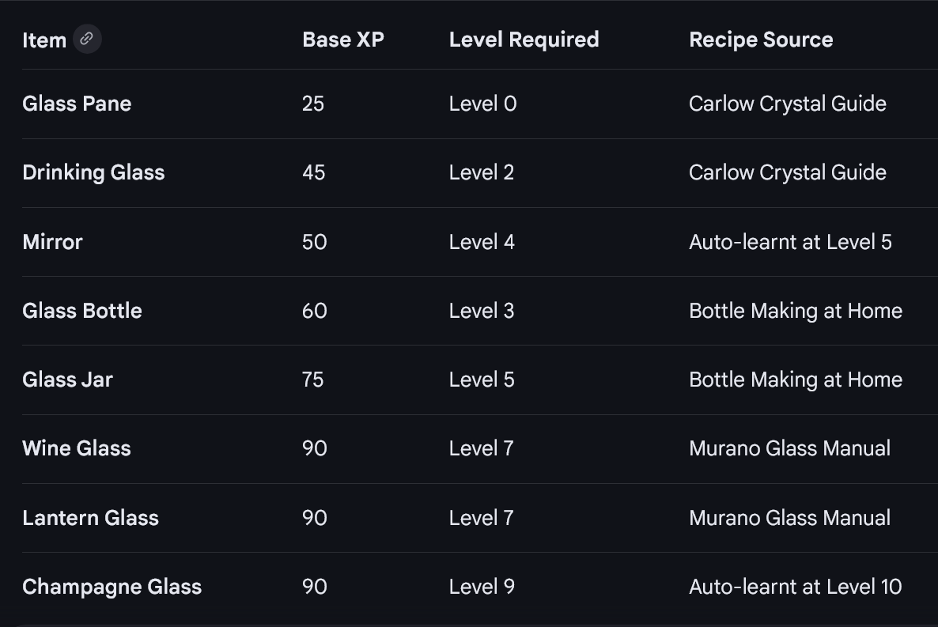
Task: Click Auto-learnt at Level 10 text
Action: [796, 587]
